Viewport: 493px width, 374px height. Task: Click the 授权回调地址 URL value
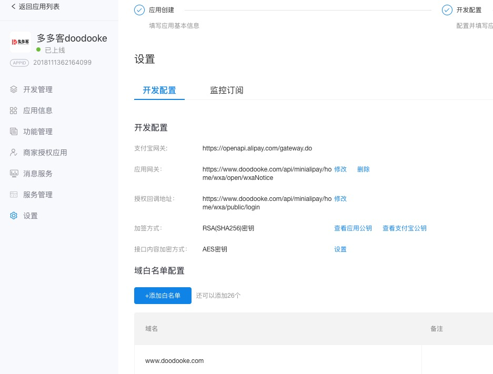tap(267, 203)
